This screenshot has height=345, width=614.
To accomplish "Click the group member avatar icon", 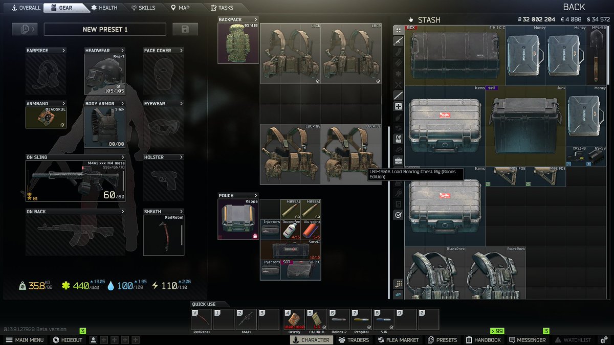I will (x=94, y=340).
